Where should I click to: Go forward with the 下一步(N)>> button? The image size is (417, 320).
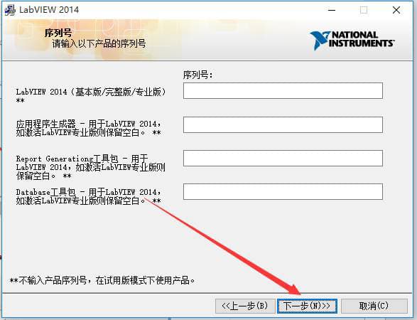pos(307,306)
